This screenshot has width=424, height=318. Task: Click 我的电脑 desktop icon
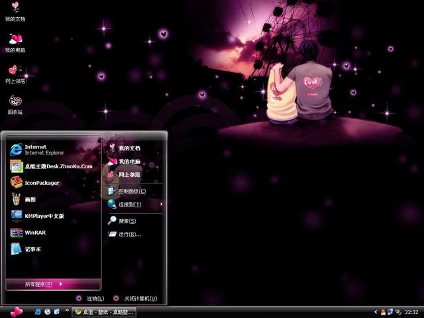tap(15, 42)
